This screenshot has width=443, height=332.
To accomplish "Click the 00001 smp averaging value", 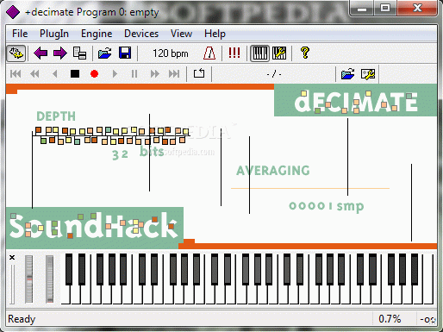I will point(327,206).
